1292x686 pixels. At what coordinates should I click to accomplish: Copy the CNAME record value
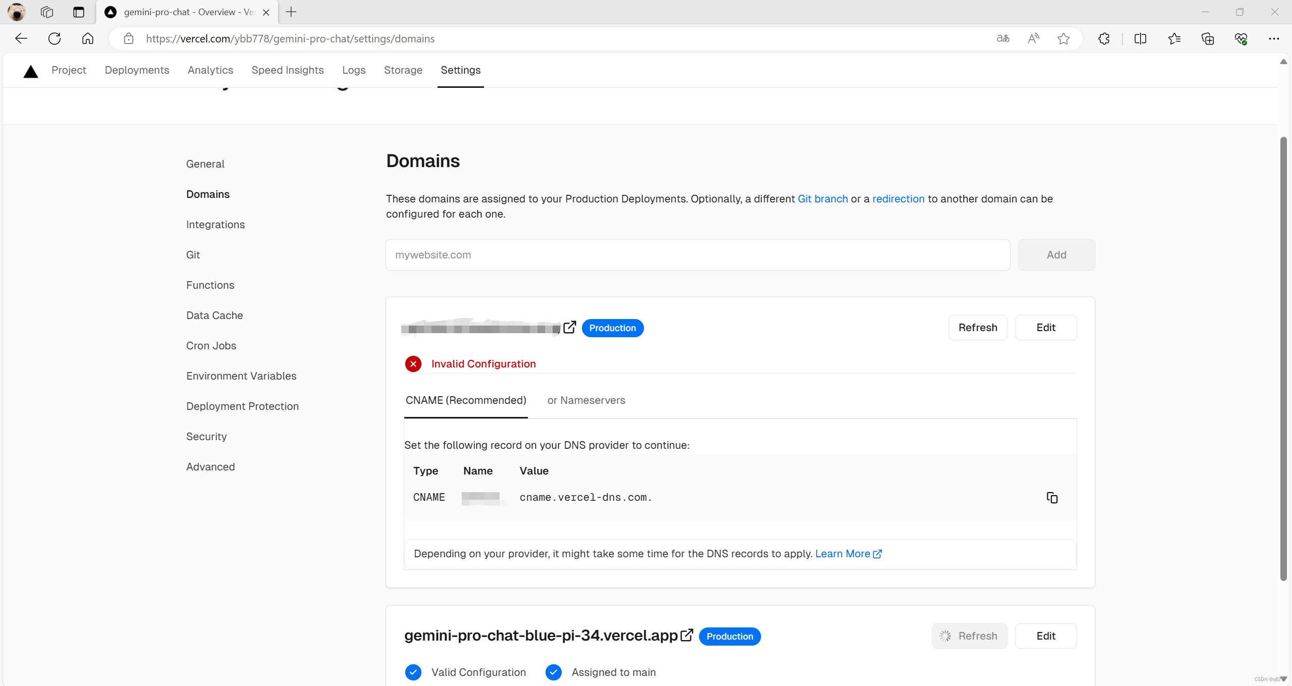(1052, 498)
